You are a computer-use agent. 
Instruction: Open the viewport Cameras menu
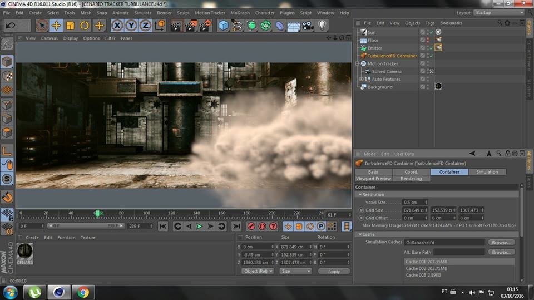tap(50, 38)
